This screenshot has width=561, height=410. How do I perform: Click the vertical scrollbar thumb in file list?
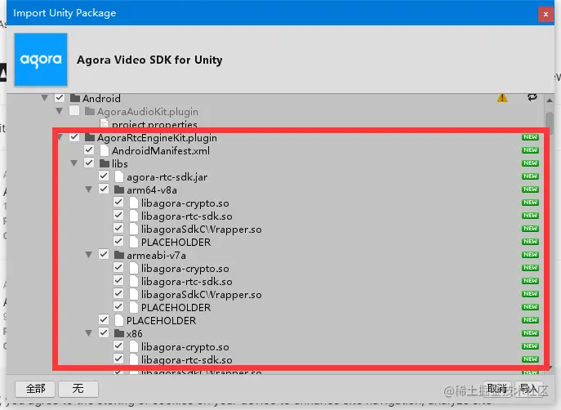(550, 123)
